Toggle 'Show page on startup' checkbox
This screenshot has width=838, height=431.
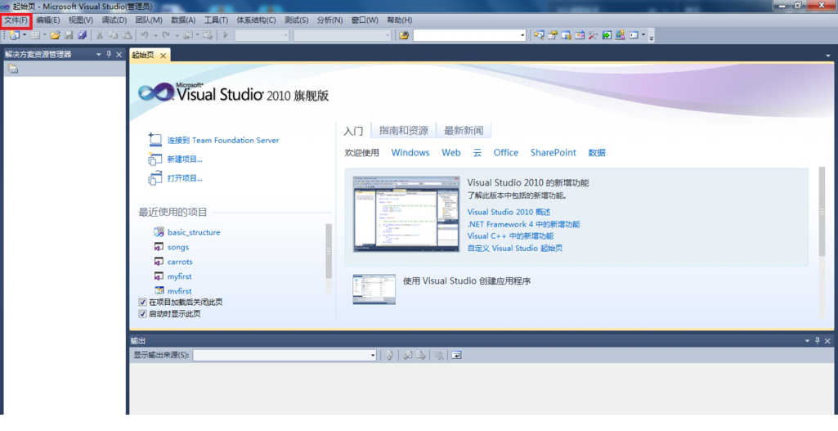[x=142, y=314]
